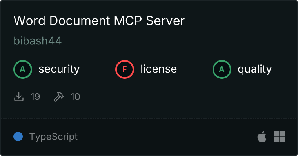The height and width of the screenshot is (156, 298).
Task: Click empty footer space left of Apple icon
Action: 167,136
